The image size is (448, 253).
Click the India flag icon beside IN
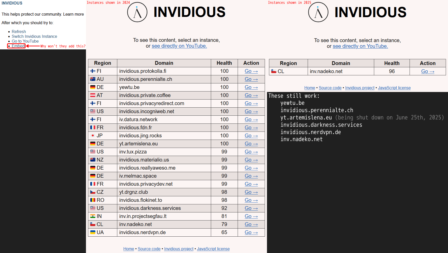[x=93, y=216]
